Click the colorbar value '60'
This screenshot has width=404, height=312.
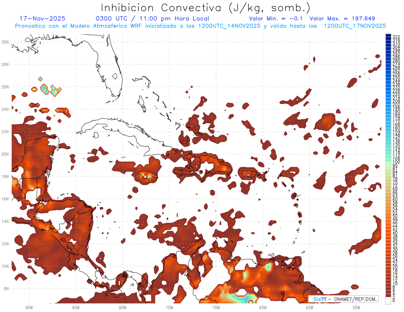pyautogui.click(x=395, y=199)
